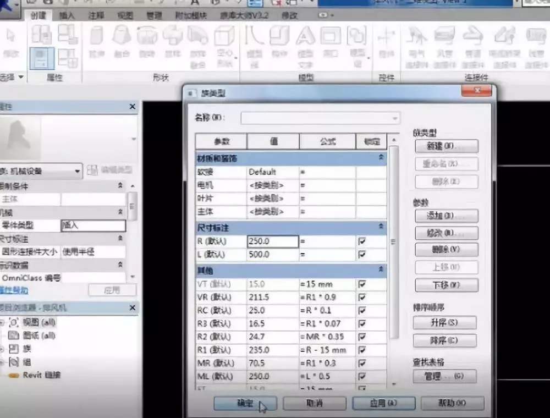Collapse the 材质和装饰 parameter group
The width and height of the screenshot is (550, 418).
(x=381, y=158)
